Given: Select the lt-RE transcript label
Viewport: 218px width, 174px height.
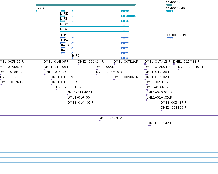Looking at the screenshot, I should (64, 14).
